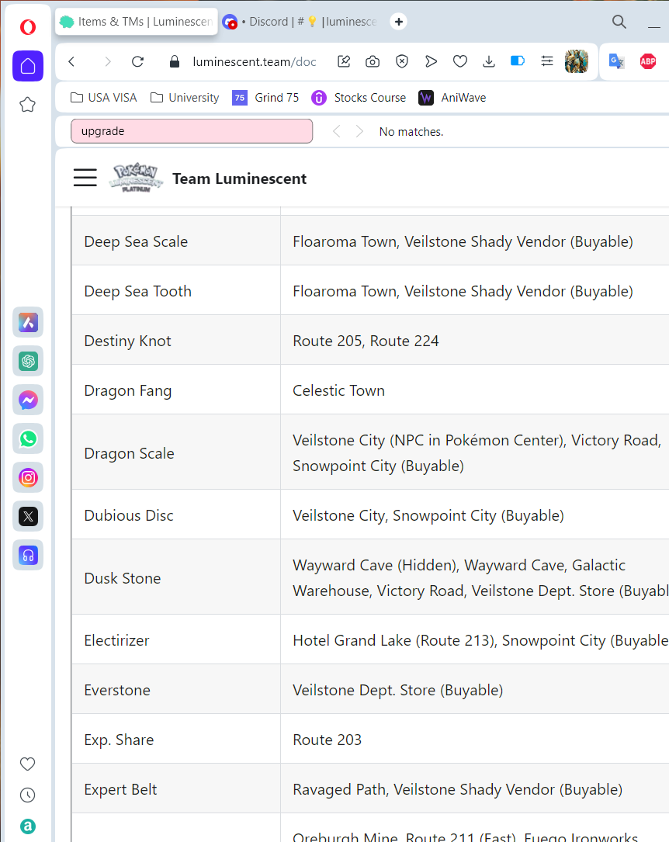Open sidebar heart pinboards icon
The height and width of the screenshot is (842, 669).
(27, 764)
